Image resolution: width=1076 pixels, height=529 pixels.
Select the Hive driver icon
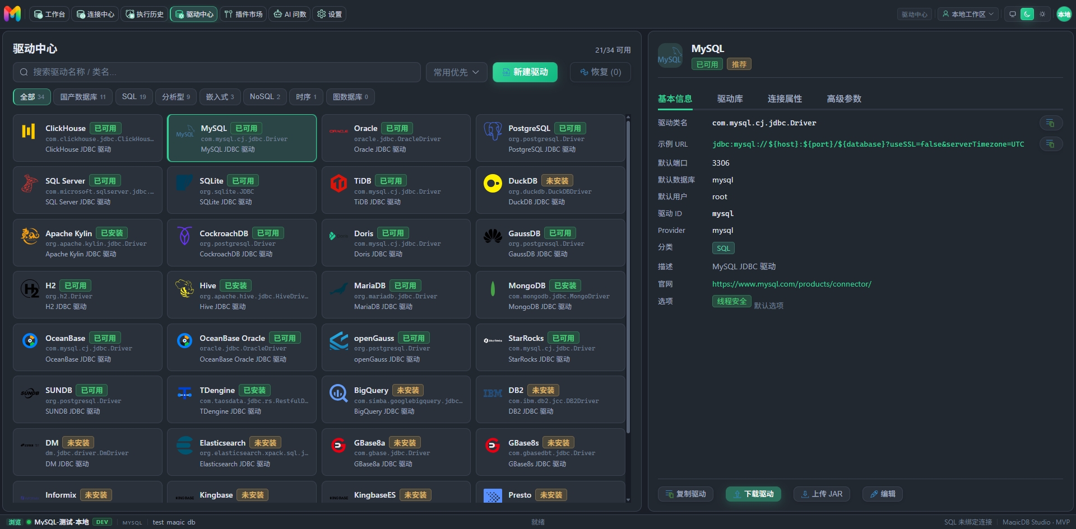184,289
